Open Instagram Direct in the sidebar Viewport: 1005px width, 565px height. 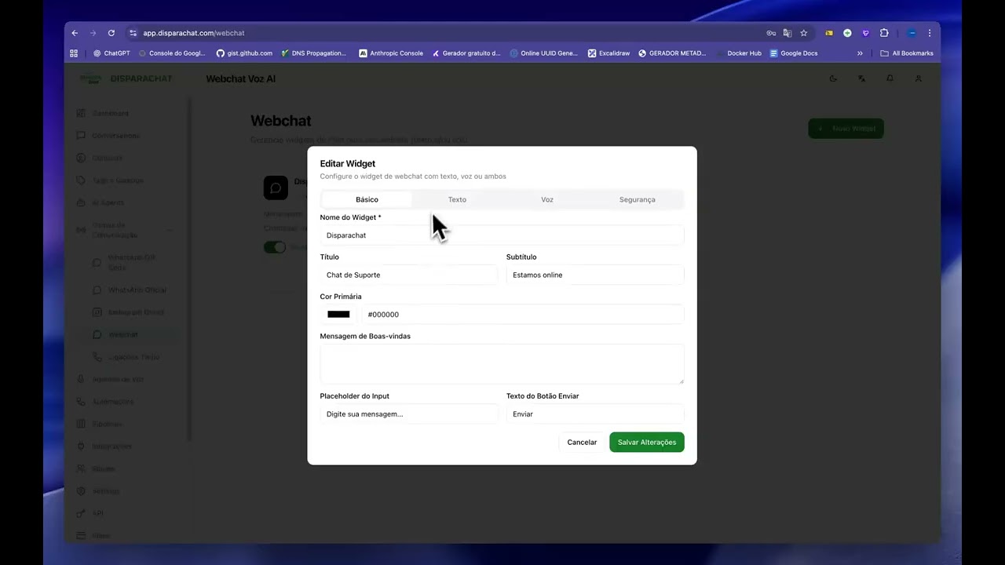[x=136, y=312]
